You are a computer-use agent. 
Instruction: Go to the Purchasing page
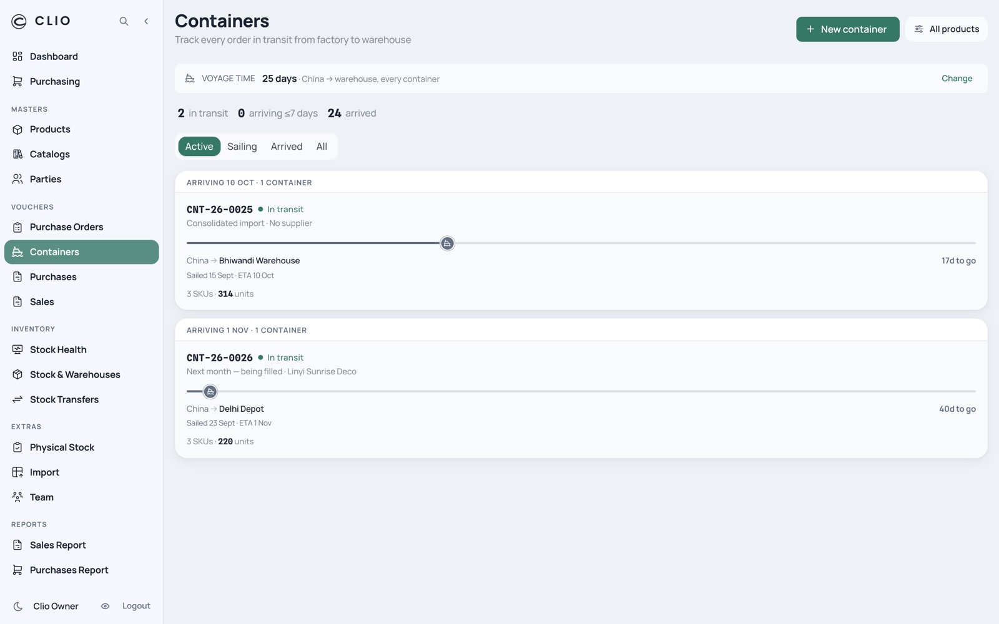[x=81, y=81]
